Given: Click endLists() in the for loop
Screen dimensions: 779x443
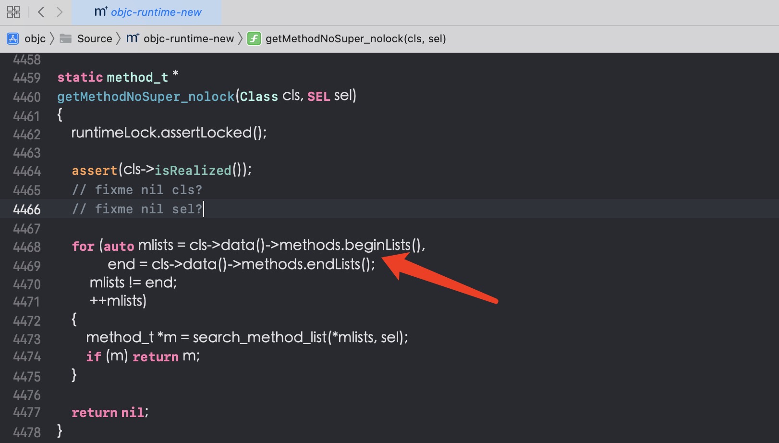Looking at the screenshot, I should tap(339, 264).
